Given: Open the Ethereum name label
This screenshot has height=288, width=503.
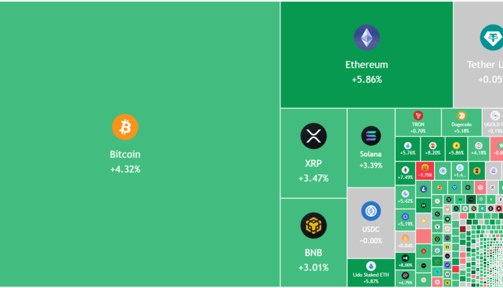Looking at the screenshot, I should click(367, 65).
